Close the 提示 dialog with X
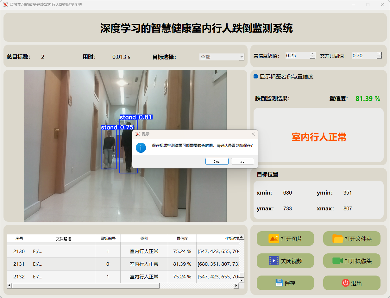 [253, 134]
